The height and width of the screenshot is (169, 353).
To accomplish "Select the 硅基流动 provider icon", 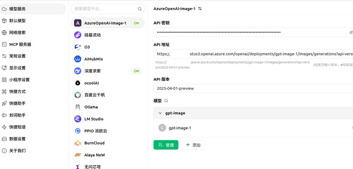I will [x=78, y=35].
